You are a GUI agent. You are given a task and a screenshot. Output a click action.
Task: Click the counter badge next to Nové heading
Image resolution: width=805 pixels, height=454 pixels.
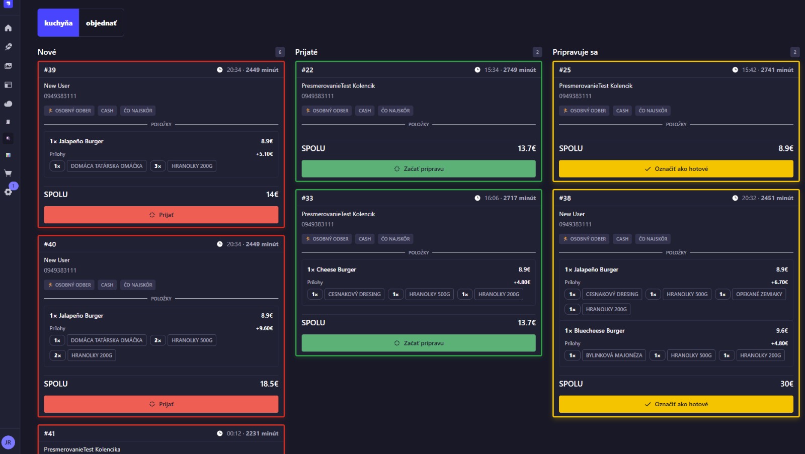[x=280, y=51]
